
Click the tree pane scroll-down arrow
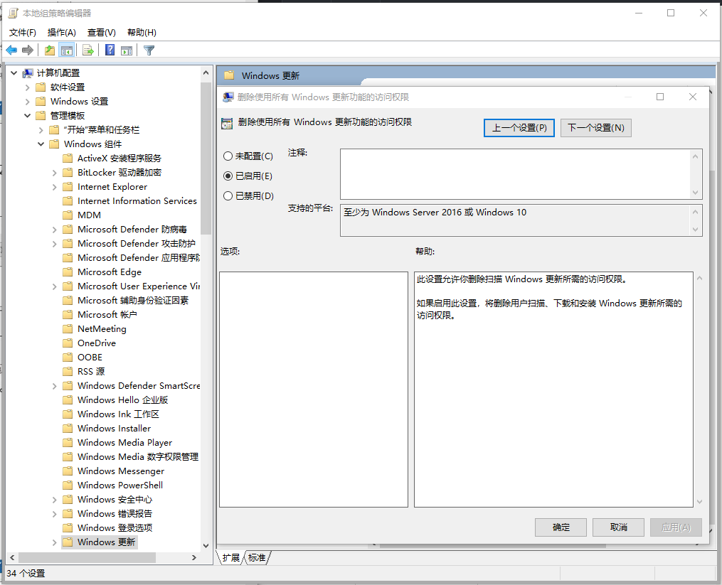coord(206,545)
